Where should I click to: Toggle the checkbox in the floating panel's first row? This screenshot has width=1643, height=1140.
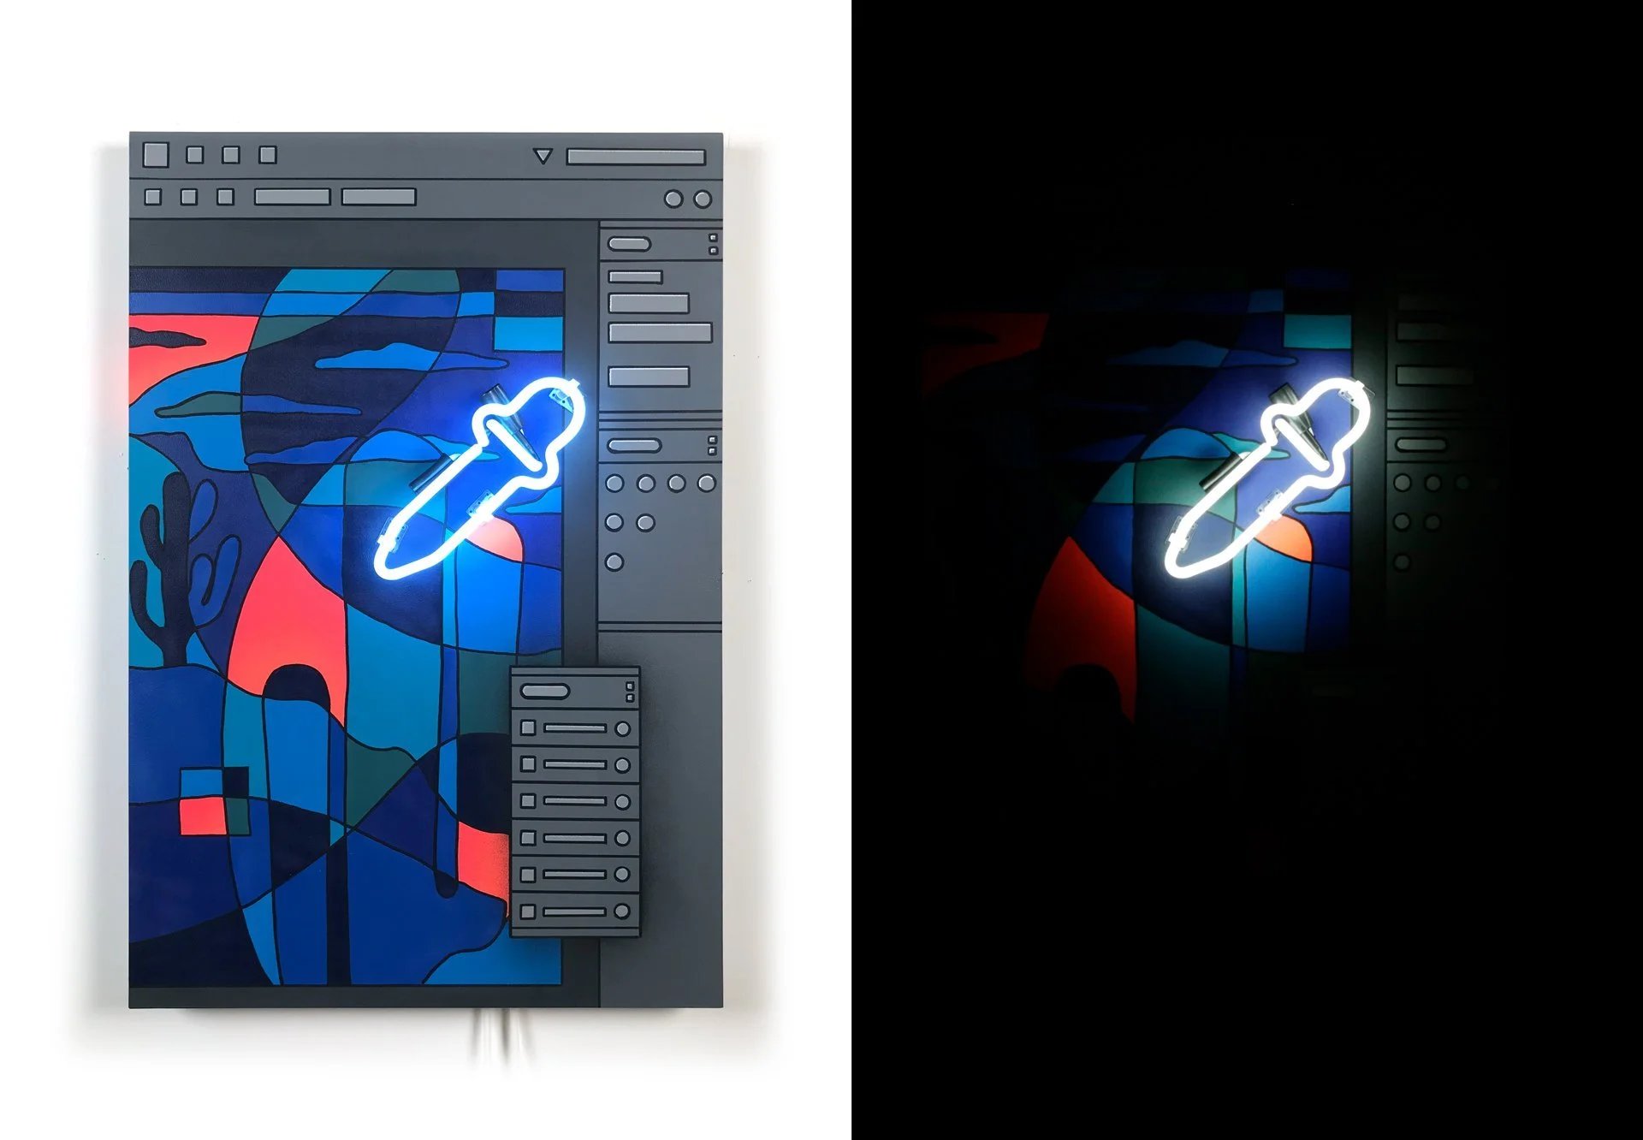click(x=528, y=728)
